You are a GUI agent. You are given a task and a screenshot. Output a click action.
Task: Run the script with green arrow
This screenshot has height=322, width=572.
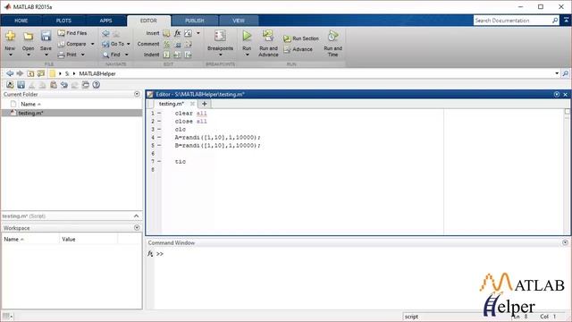(x=247, y=36)
